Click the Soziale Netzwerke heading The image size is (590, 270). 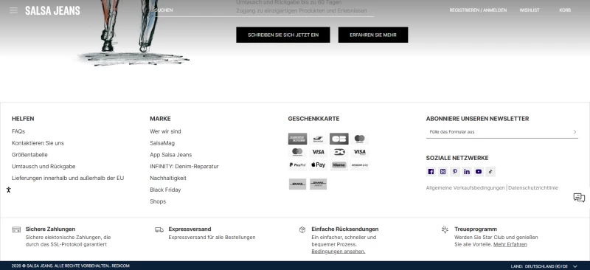[457, 158]
